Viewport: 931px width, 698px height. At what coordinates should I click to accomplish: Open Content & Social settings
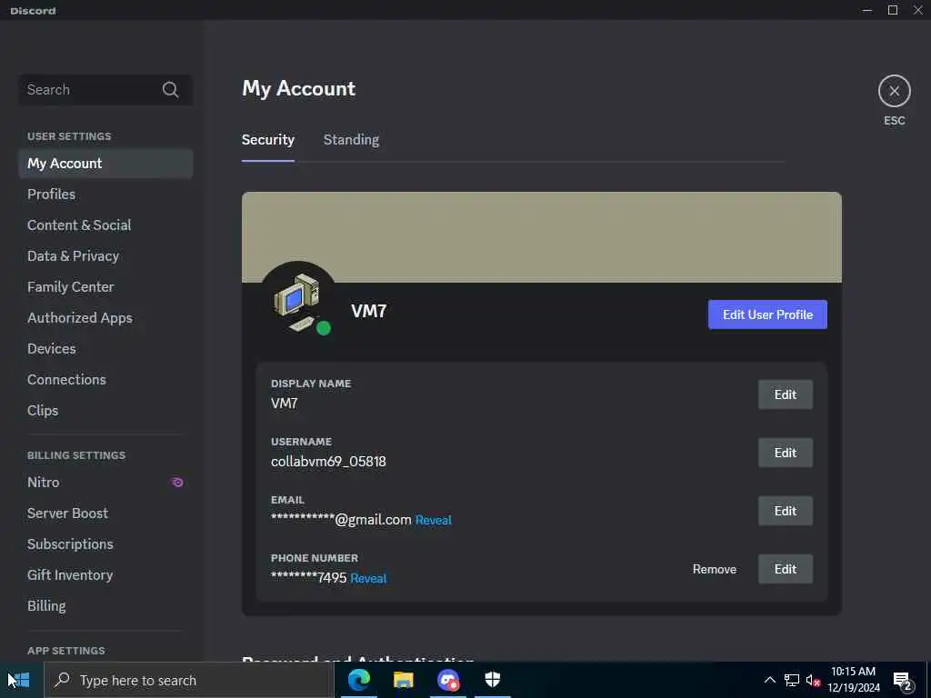pos(105,225)
